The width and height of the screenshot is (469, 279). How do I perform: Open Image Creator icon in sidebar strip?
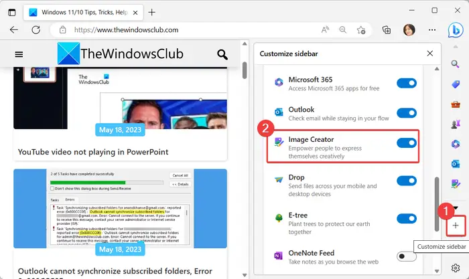coord(456,184)
